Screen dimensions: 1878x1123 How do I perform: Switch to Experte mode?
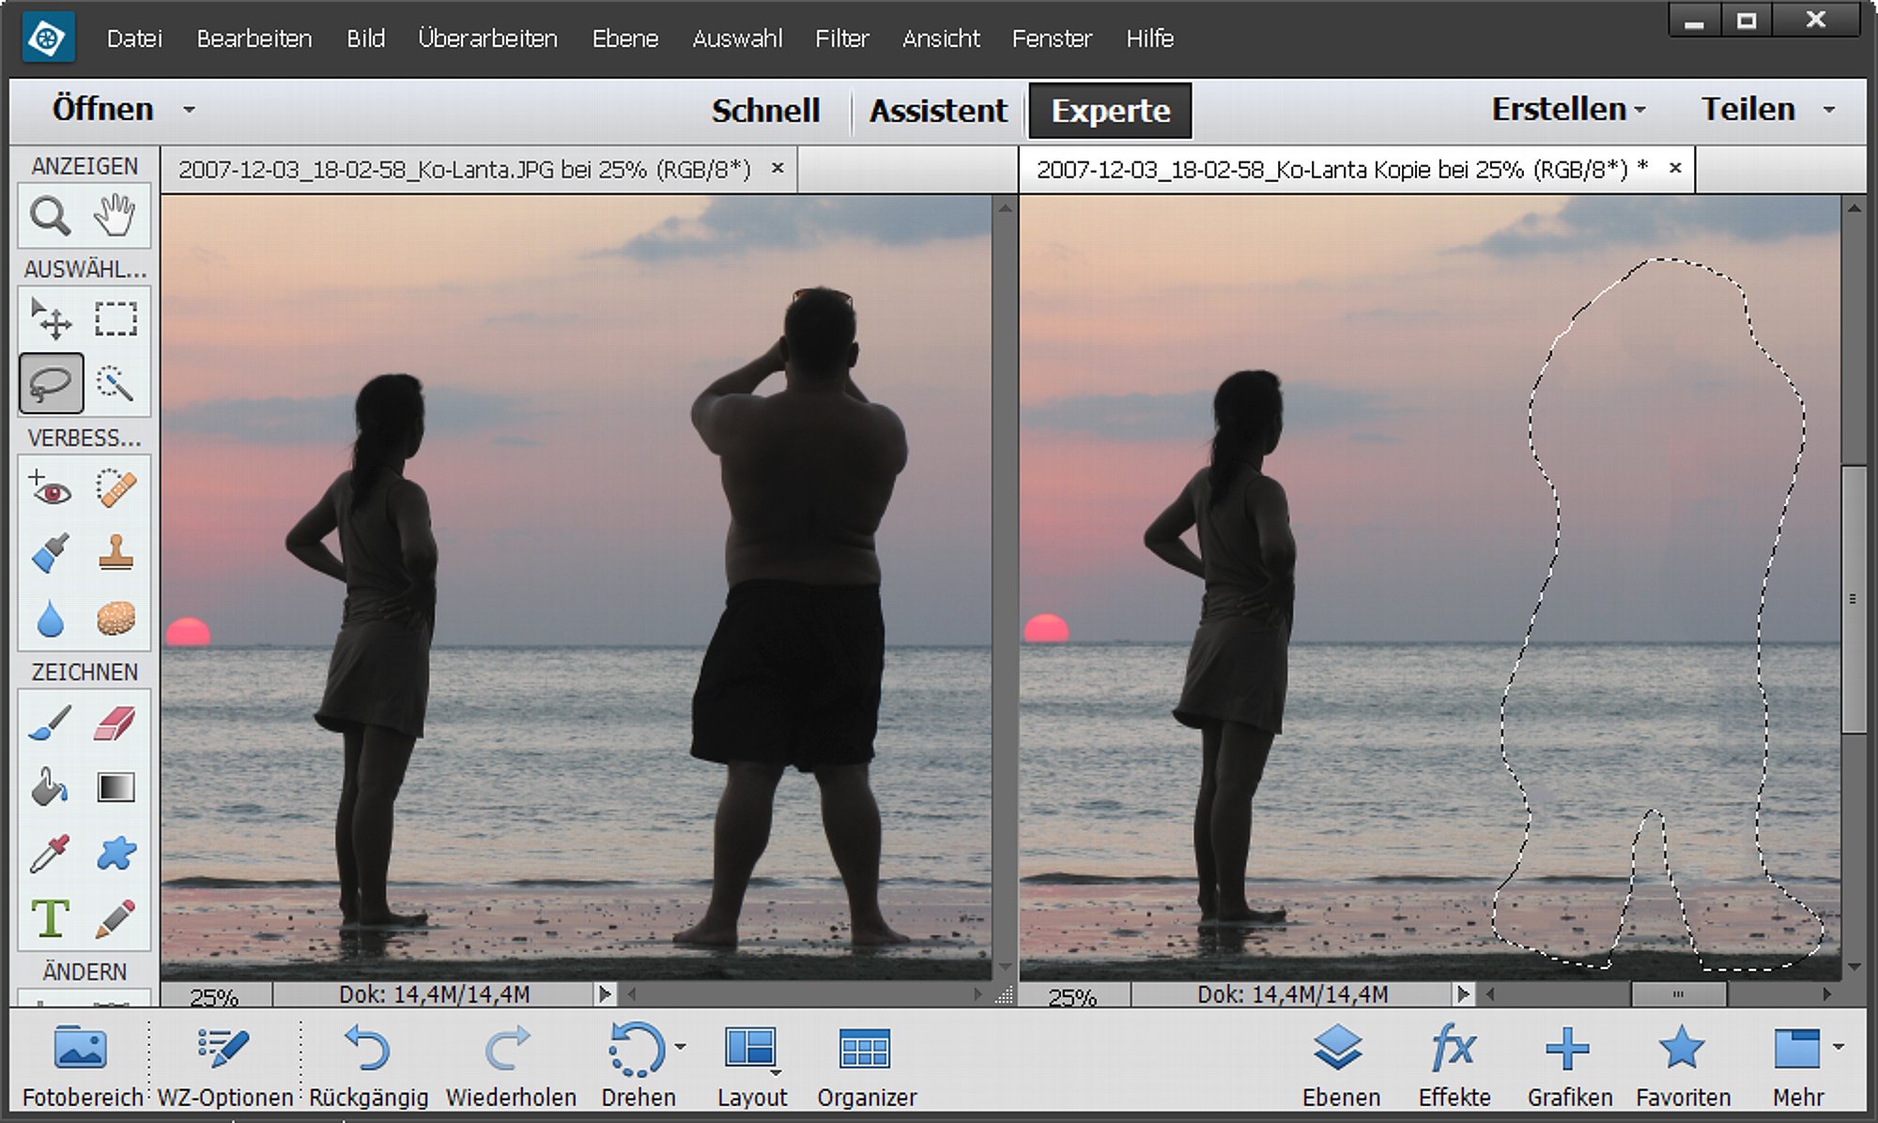(x=1111, y=111)
